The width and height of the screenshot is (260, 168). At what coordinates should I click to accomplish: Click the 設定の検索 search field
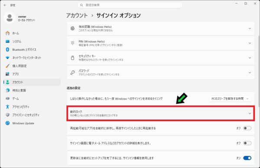pos(130,5)
